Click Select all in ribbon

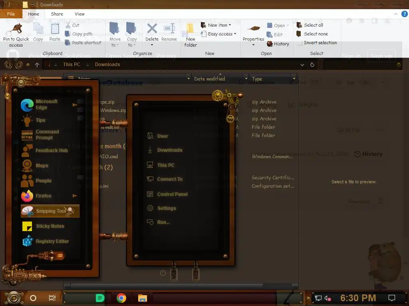310,25
